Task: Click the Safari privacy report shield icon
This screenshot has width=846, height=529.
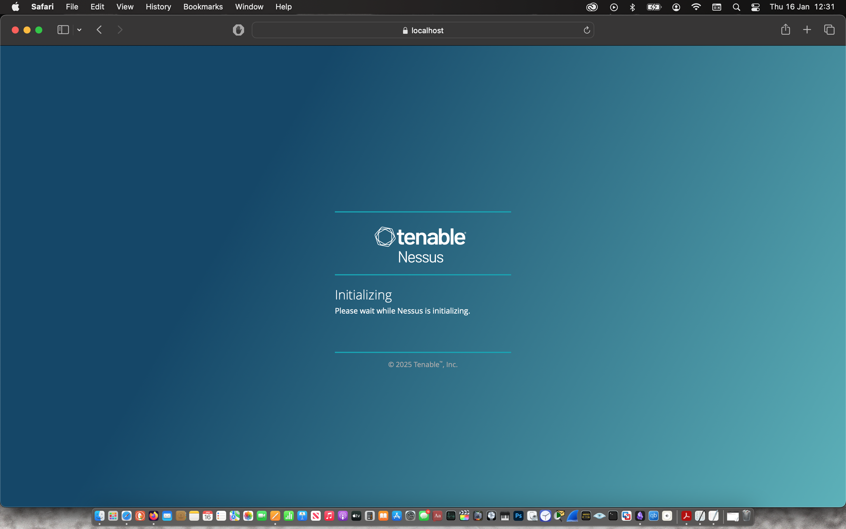Action: point(239,30)
